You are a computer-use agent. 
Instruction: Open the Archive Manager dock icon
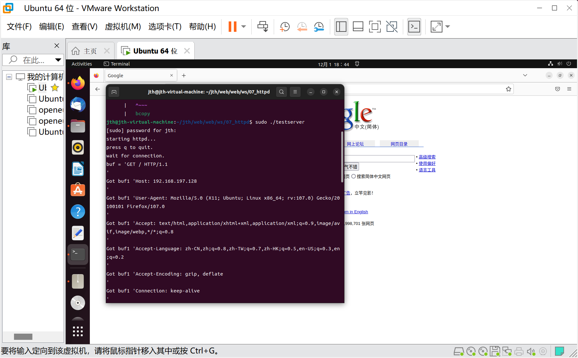coord(78,281)
